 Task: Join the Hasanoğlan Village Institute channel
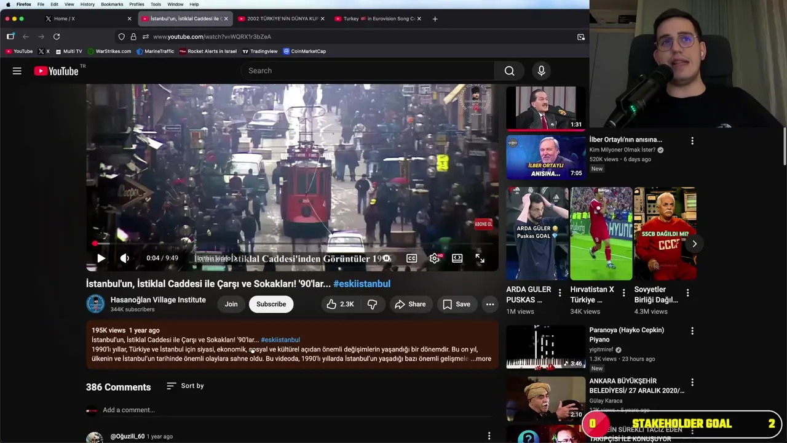click(x=231, y=304)
